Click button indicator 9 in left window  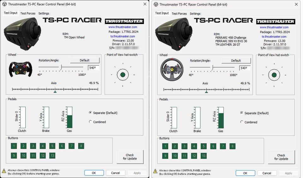[x=14, y=155]
